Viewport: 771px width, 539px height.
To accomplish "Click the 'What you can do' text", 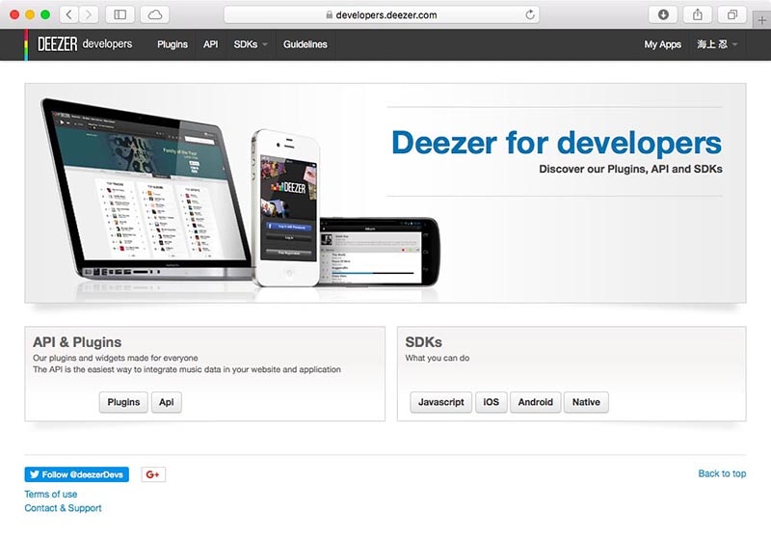I will point(438,358).
